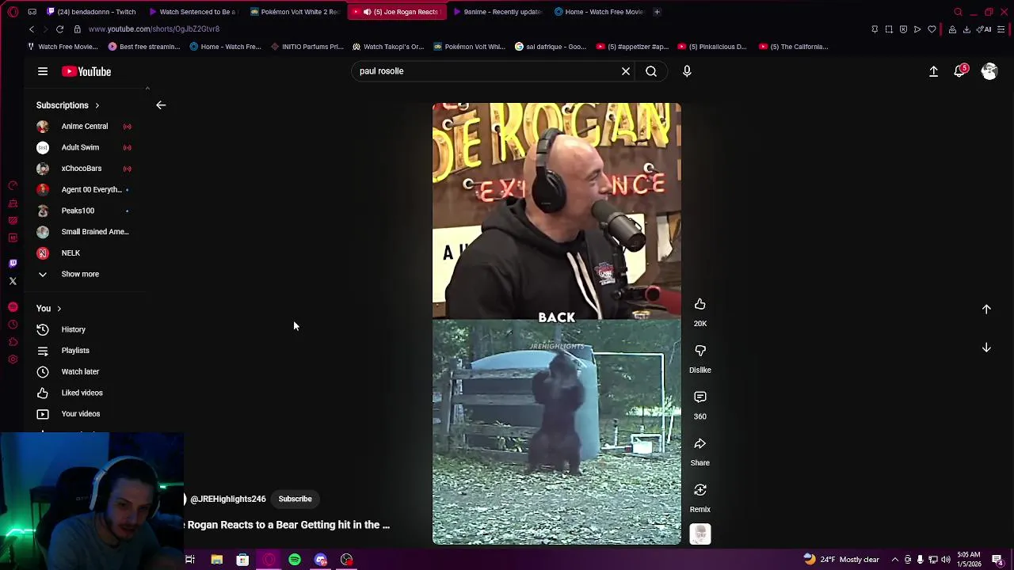
Task: Open File Explorer from taskbar
Action: [216, 560]
